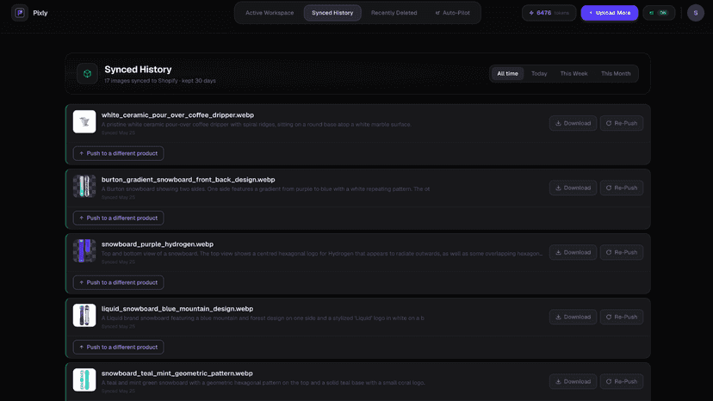
Task: Open the teal mint snowboard thumbnail
Action: (x=84, y=379)
